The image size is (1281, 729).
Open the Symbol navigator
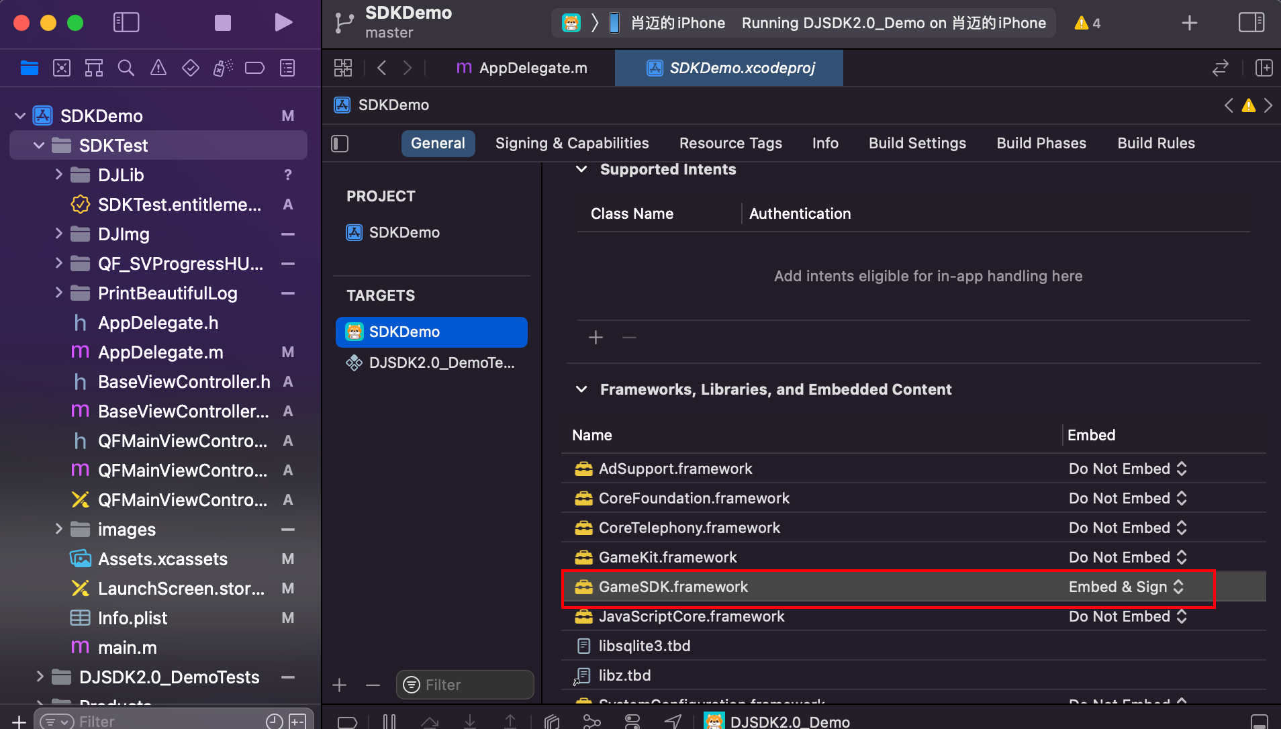click(x=94, y=68)
